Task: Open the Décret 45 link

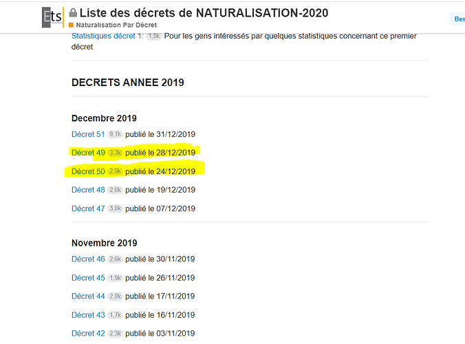Action: point(88,278)
